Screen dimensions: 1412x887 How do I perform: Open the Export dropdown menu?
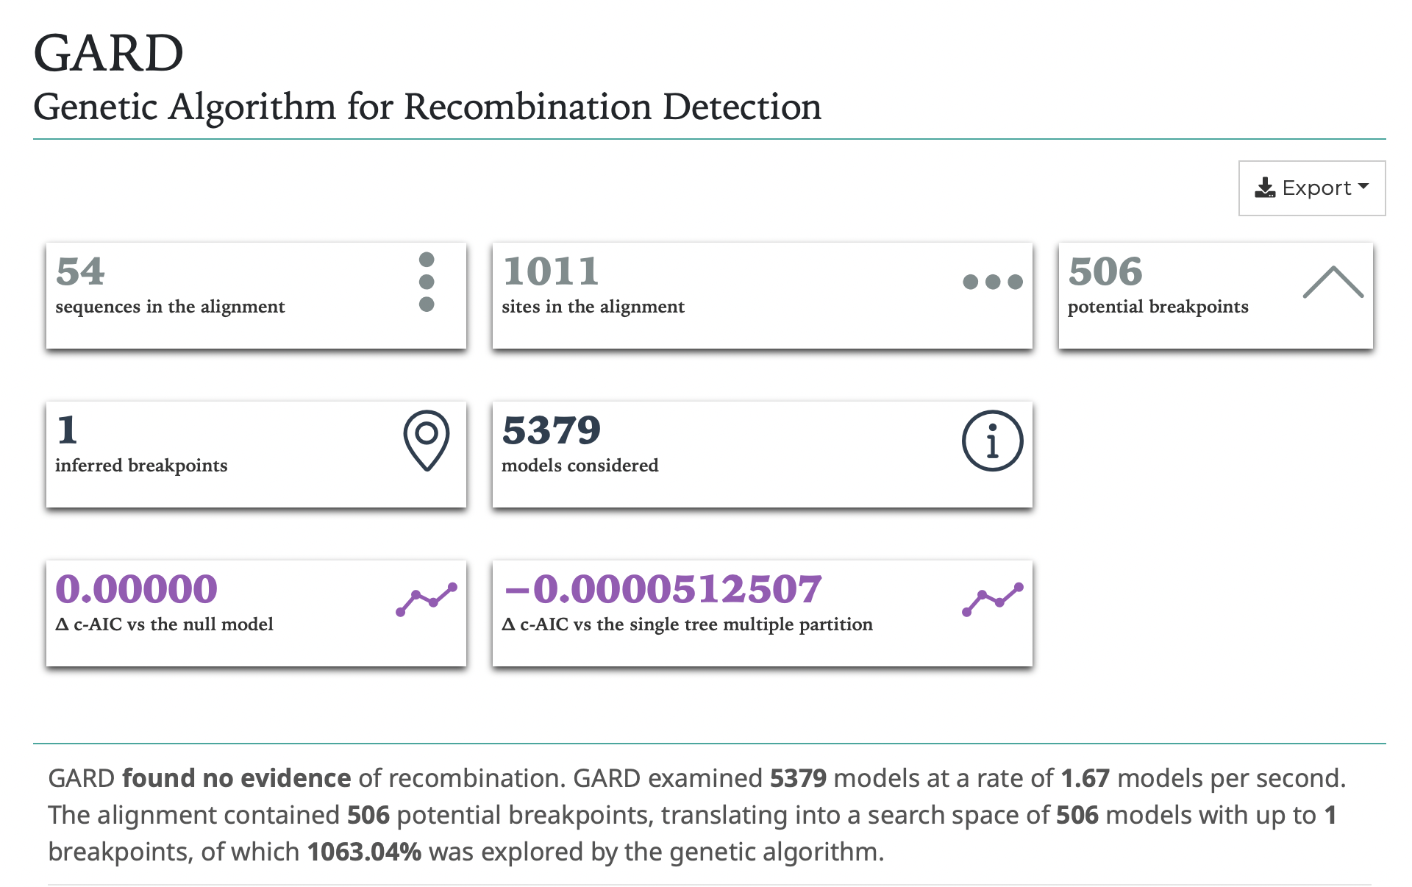pyautogui.click(x=1311, y=188)
